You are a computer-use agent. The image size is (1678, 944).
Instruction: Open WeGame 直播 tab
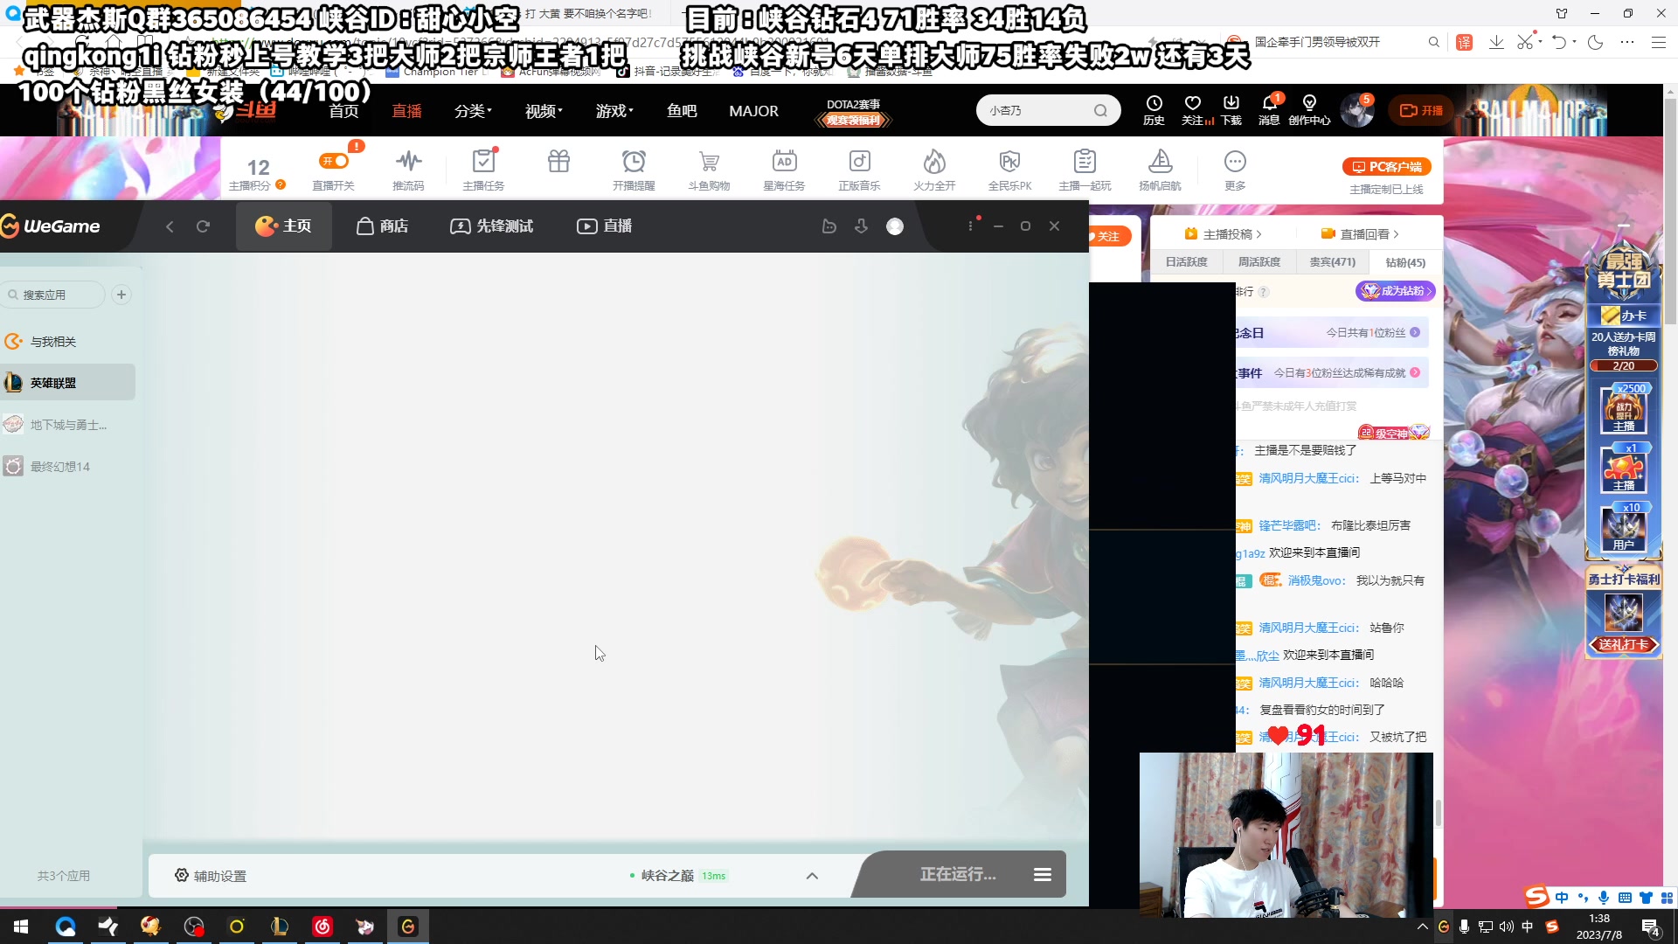[x=604, y=226]
